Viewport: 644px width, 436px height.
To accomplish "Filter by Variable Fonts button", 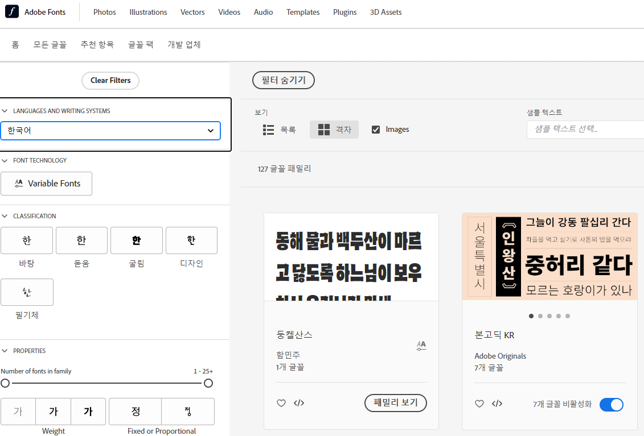I will [x=47, y=184].
